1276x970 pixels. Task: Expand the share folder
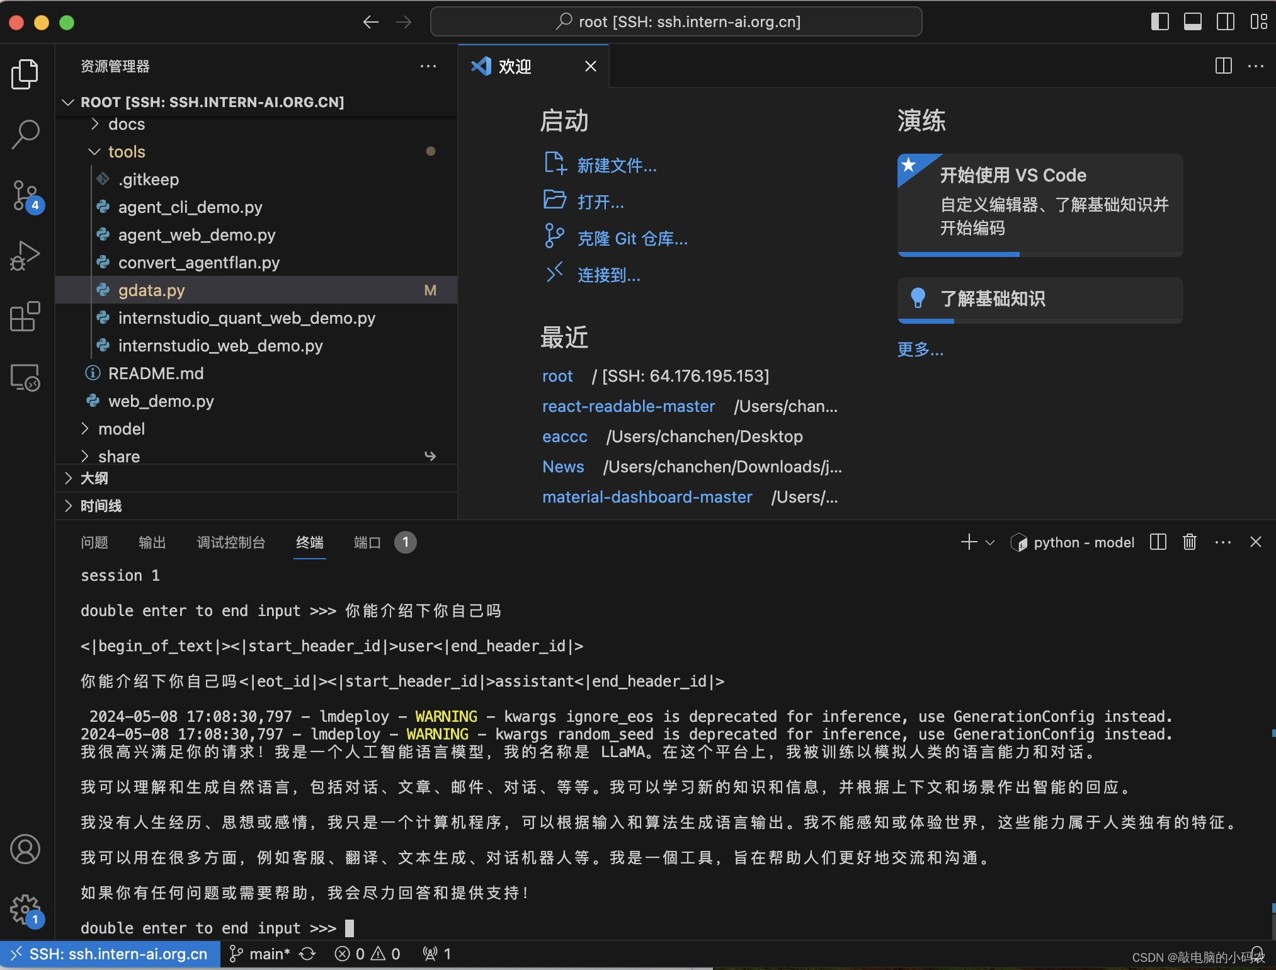click(x=256, y=456)
